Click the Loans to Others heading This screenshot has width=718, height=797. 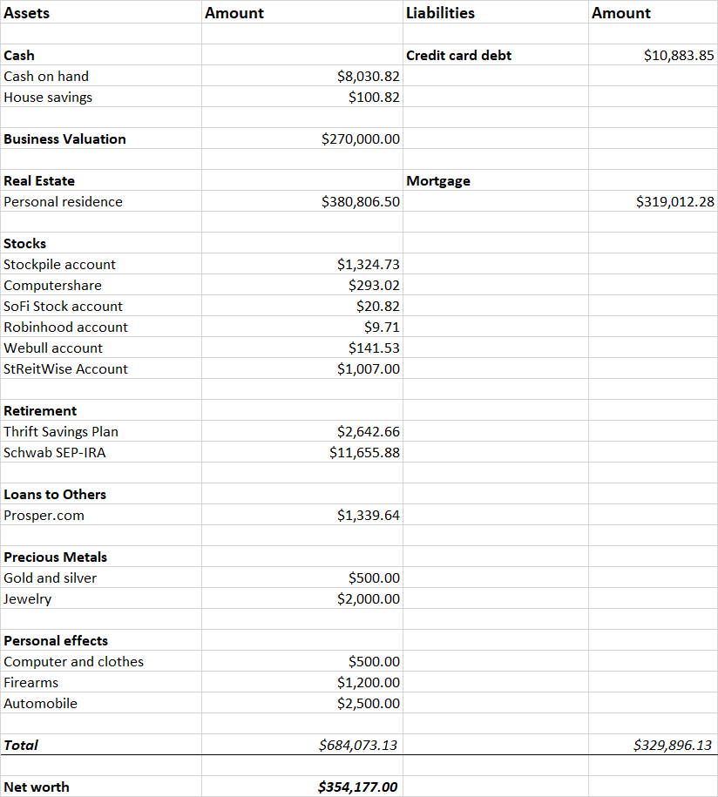(x=55, y=495)
